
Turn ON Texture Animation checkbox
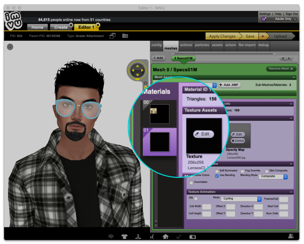tap(196, 199)
